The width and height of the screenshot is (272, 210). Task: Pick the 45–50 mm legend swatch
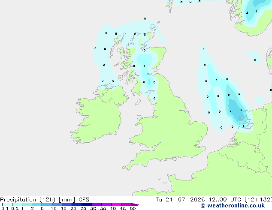click(x=126, y=204)
